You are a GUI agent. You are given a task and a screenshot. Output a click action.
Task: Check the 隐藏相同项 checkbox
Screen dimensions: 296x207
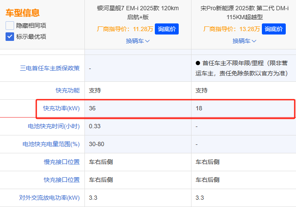point(10,26)
